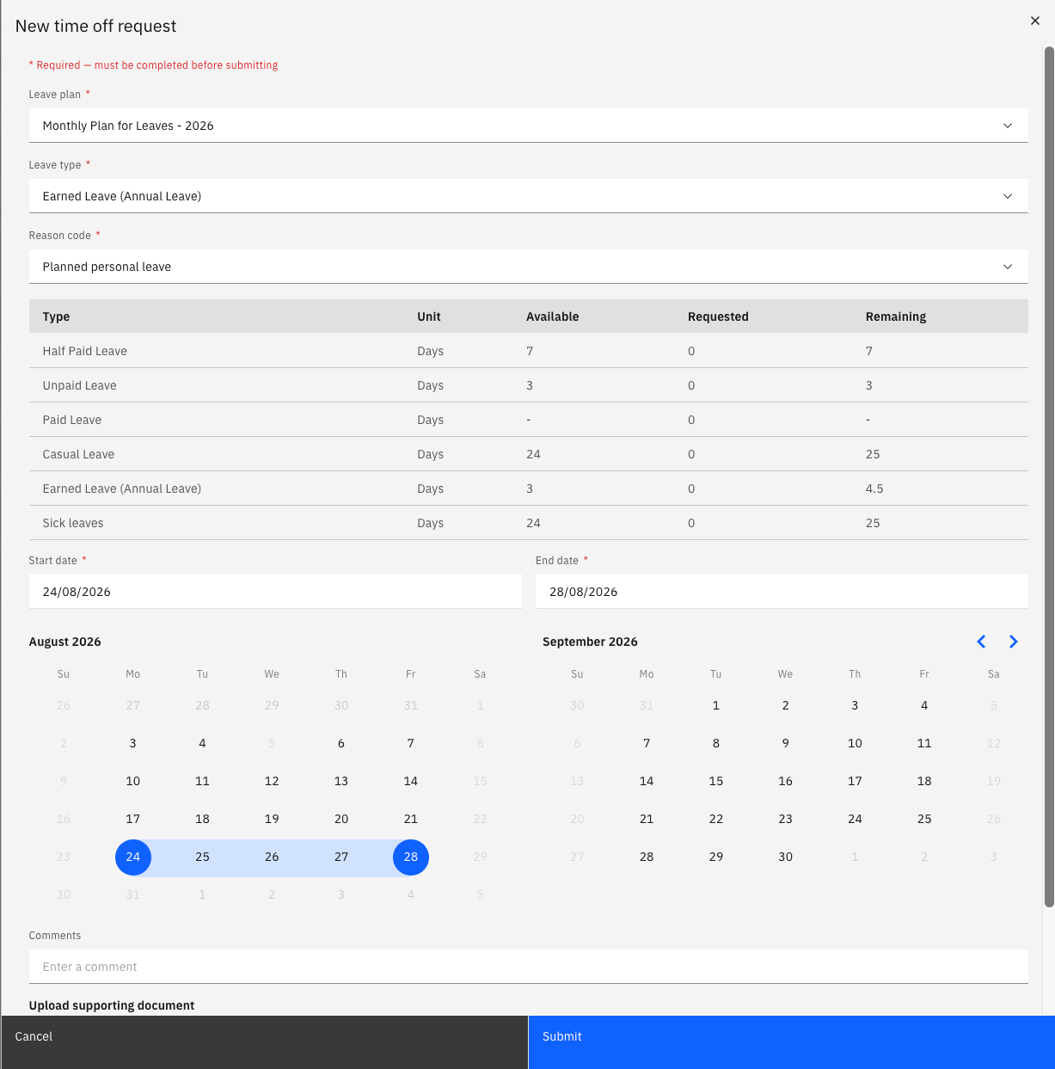This screenshot has height=1069, width=1055.
Task: Open the Leave type dropdown
Action: coord(528,196)
